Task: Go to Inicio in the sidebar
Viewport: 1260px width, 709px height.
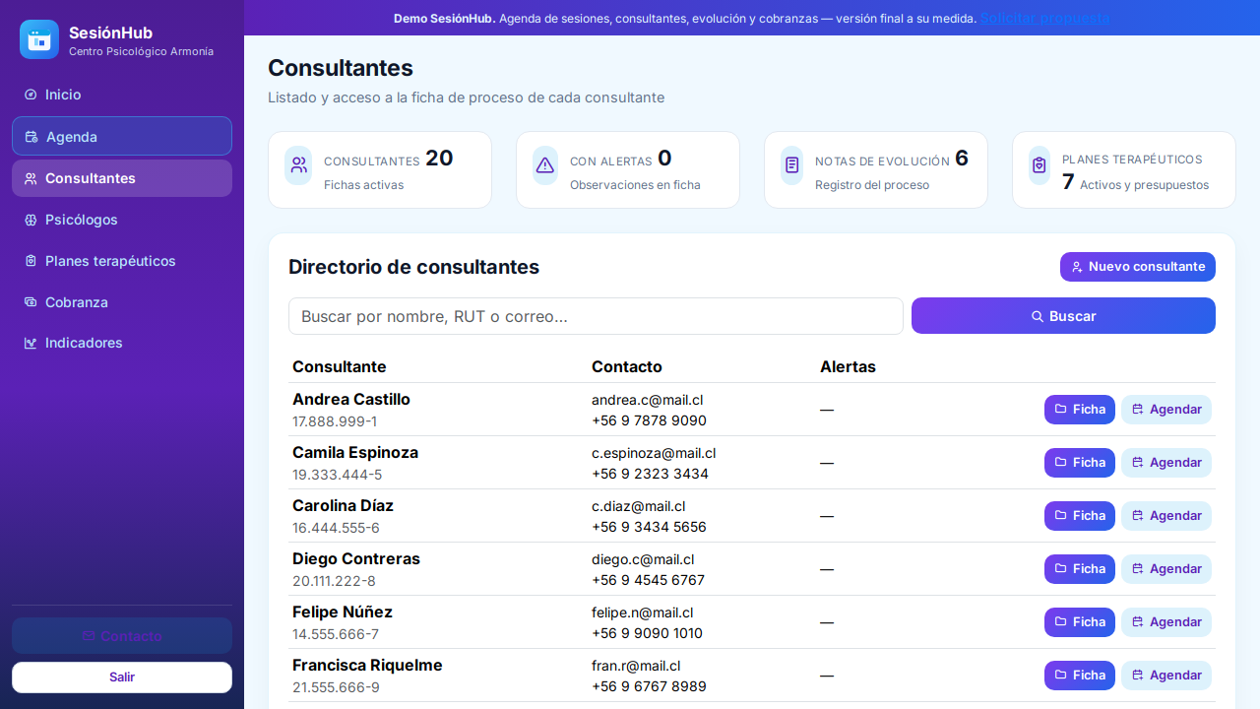Action: (122, 95)
